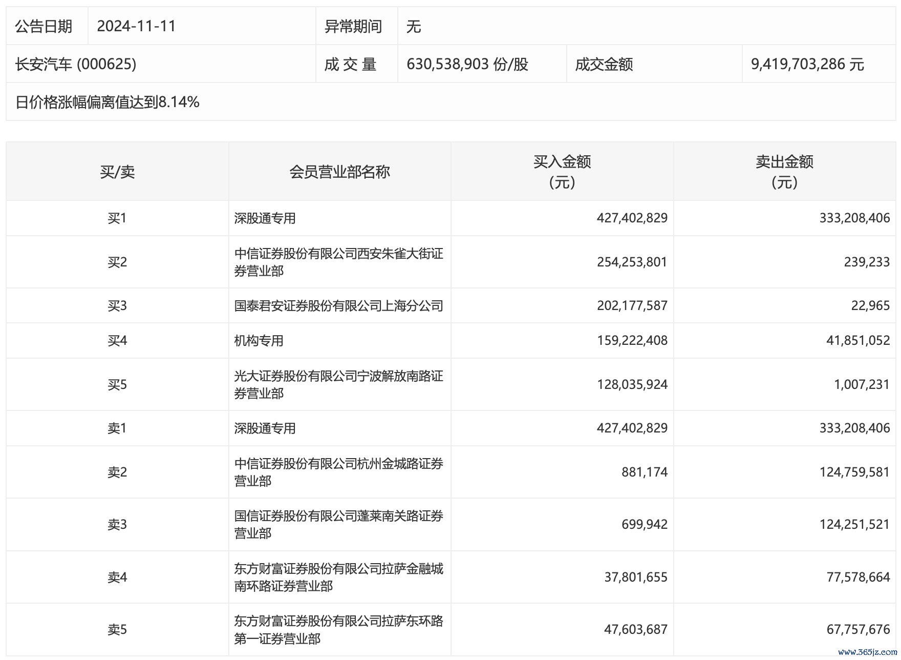Select the 买4 row label
The height and width of the screenshot is (660, 901).
[x=117, y=341]
